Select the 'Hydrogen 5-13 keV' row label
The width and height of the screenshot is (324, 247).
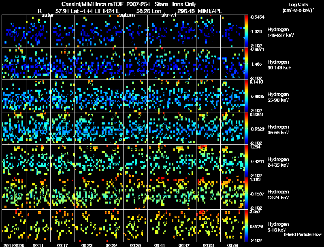click(x=278, y=227)
